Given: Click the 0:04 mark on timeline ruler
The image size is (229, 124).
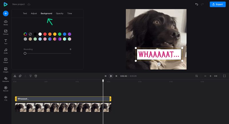Looking at the screenshot, I should pos(140,82).
